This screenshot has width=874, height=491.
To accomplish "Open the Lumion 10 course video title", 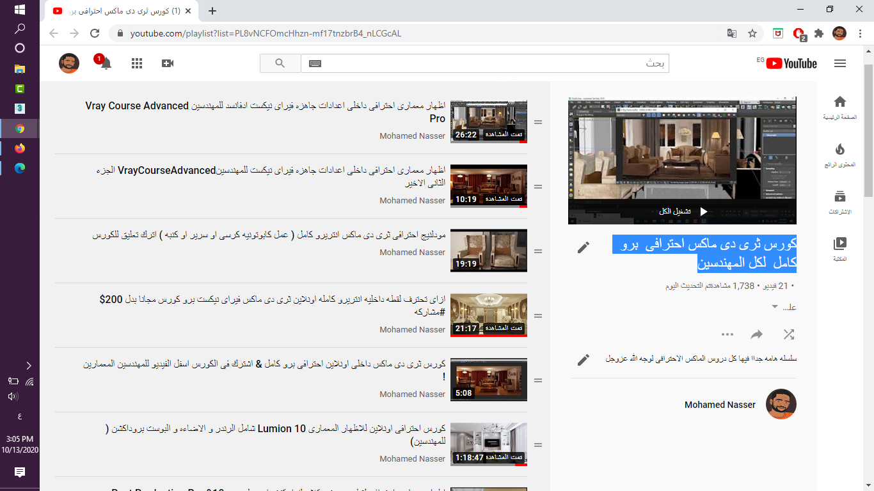I will 276,435.
